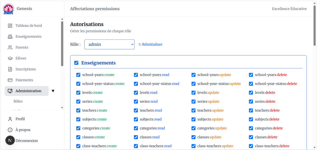Click the Parents people icon
This screenshot has width=317, height=150.
10,47
